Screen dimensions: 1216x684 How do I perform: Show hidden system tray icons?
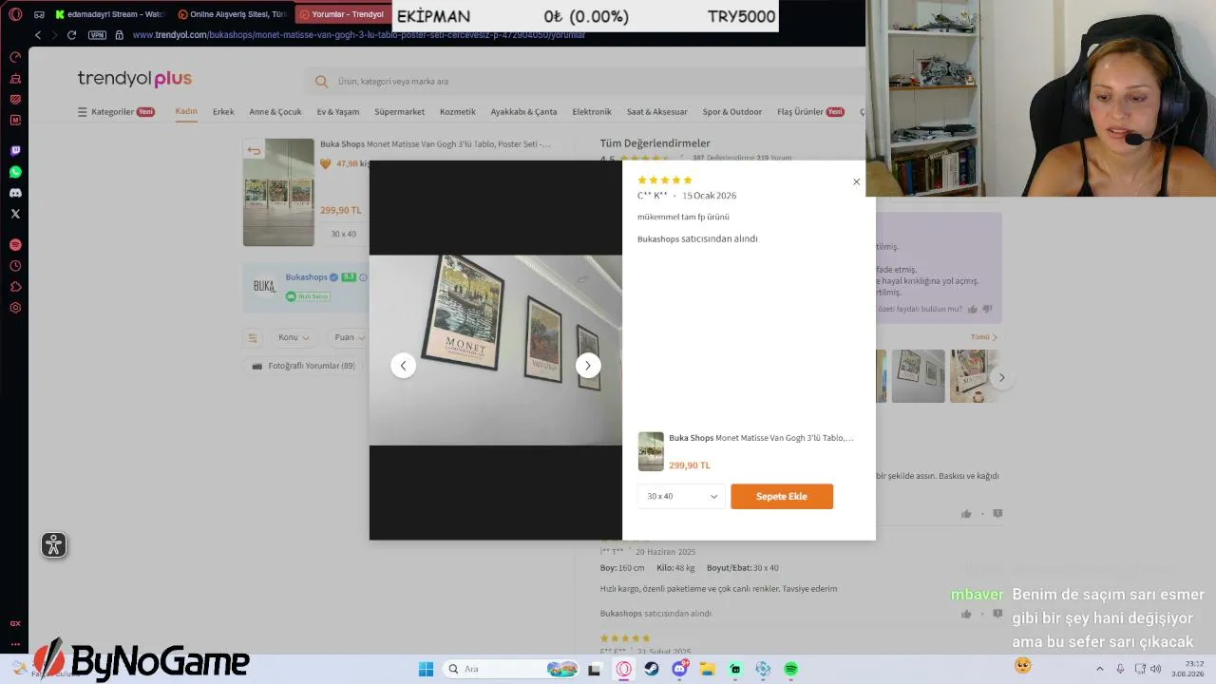click(1100, 669)
